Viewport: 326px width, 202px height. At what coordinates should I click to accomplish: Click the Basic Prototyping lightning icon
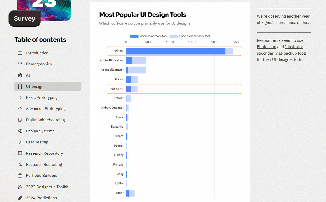20,97
